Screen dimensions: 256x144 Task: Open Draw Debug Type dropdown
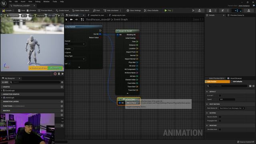75,59
